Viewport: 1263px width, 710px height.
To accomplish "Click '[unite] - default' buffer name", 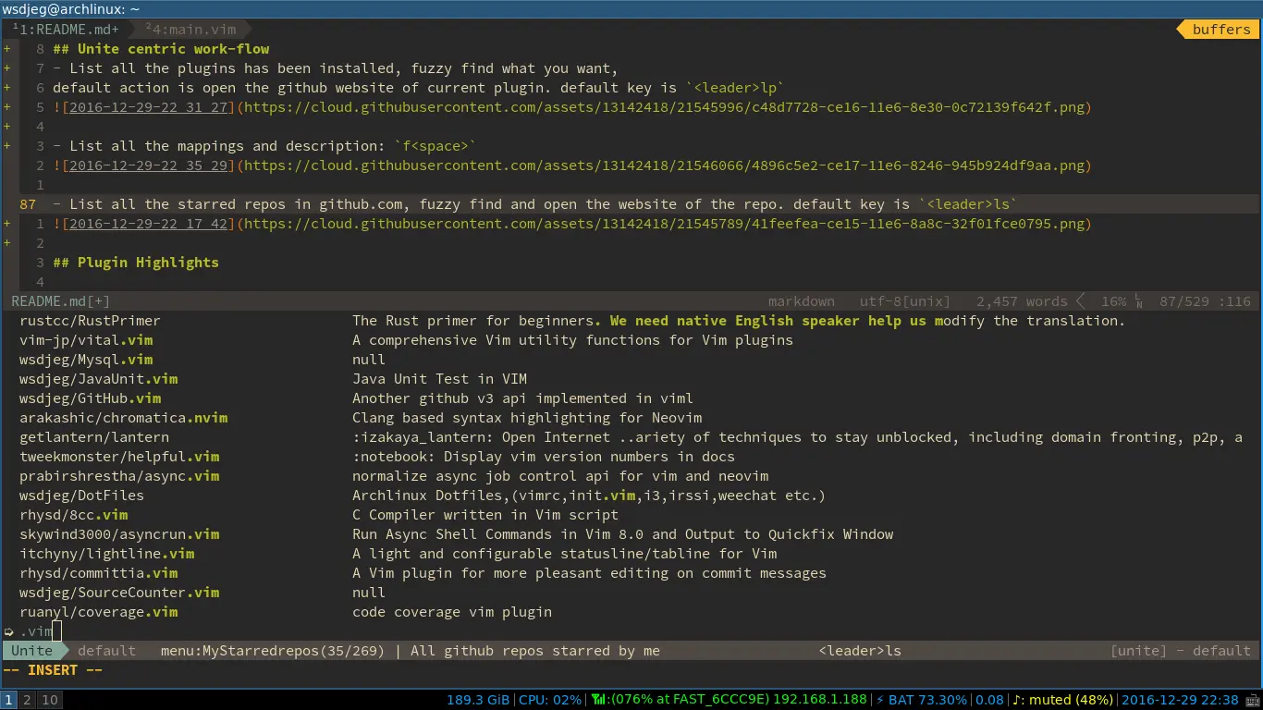I will click(x=1181, y=651).
